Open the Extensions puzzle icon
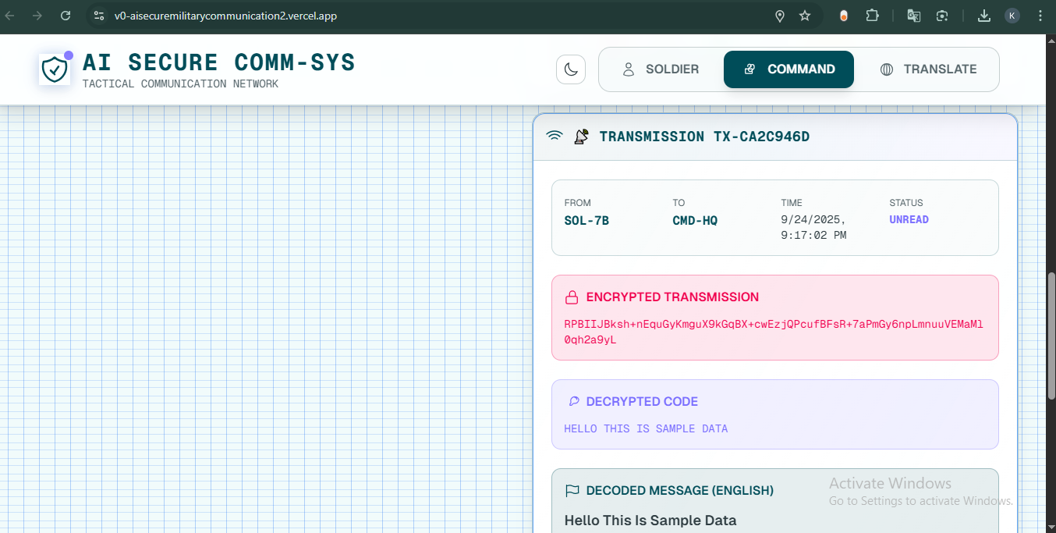 coord(872,16)
